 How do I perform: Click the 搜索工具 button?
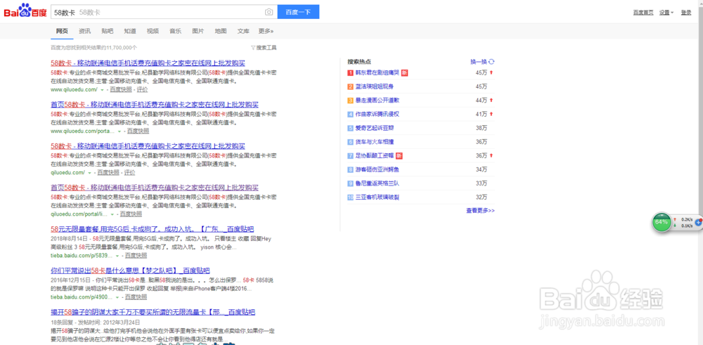coord(266,48)
